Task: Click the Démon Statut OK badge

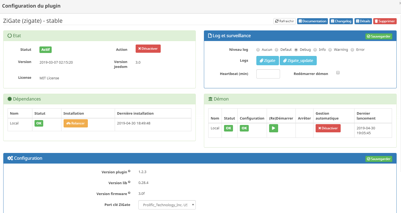Action: (x=228, y=128)
